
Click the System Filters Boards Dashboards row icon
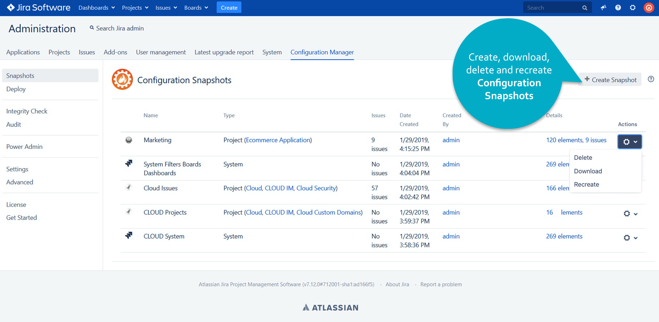(129, 164)
